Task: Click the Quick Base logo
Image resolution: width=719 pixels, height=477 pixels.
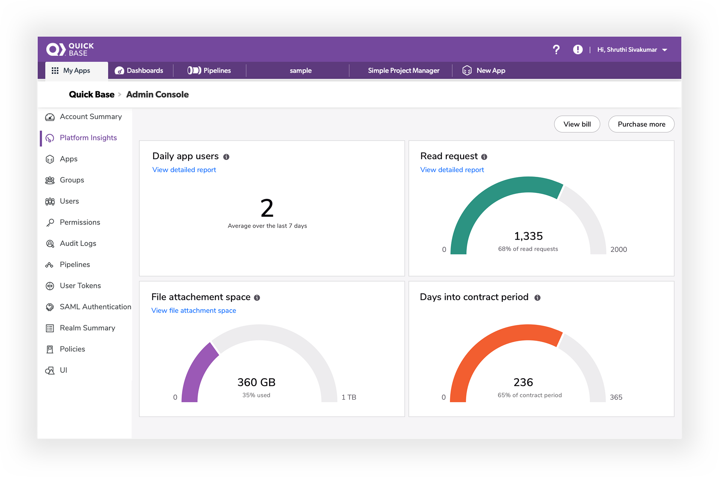Action: click(70, 49)
